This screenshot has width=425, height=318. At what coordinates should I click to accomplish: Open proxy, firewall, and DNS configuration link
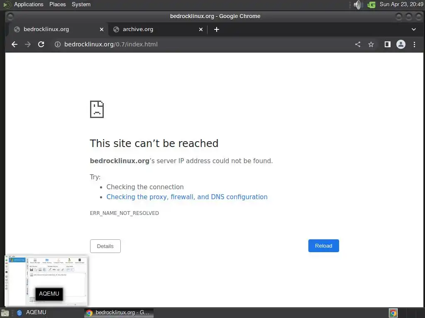click(x=187, y=197)
